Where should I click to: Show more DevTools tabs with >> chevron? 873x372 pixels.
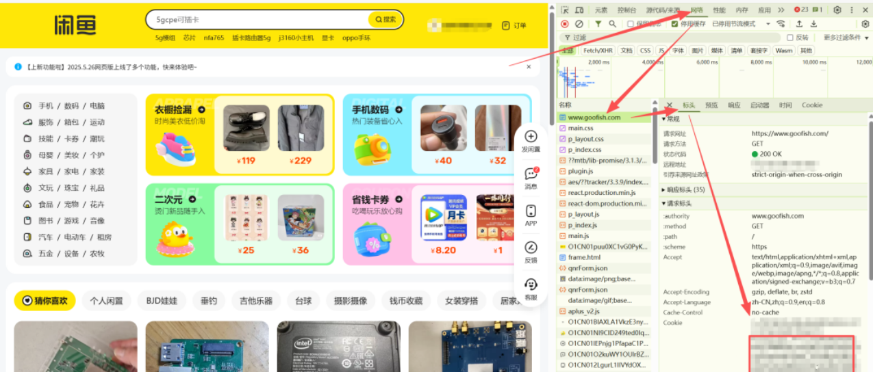click(x=781, y=10)
